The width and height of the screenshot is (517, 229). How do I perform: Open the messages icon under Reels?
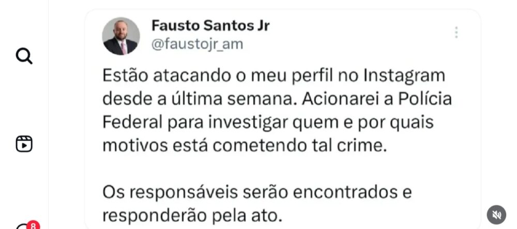click(x=23, y=227)
